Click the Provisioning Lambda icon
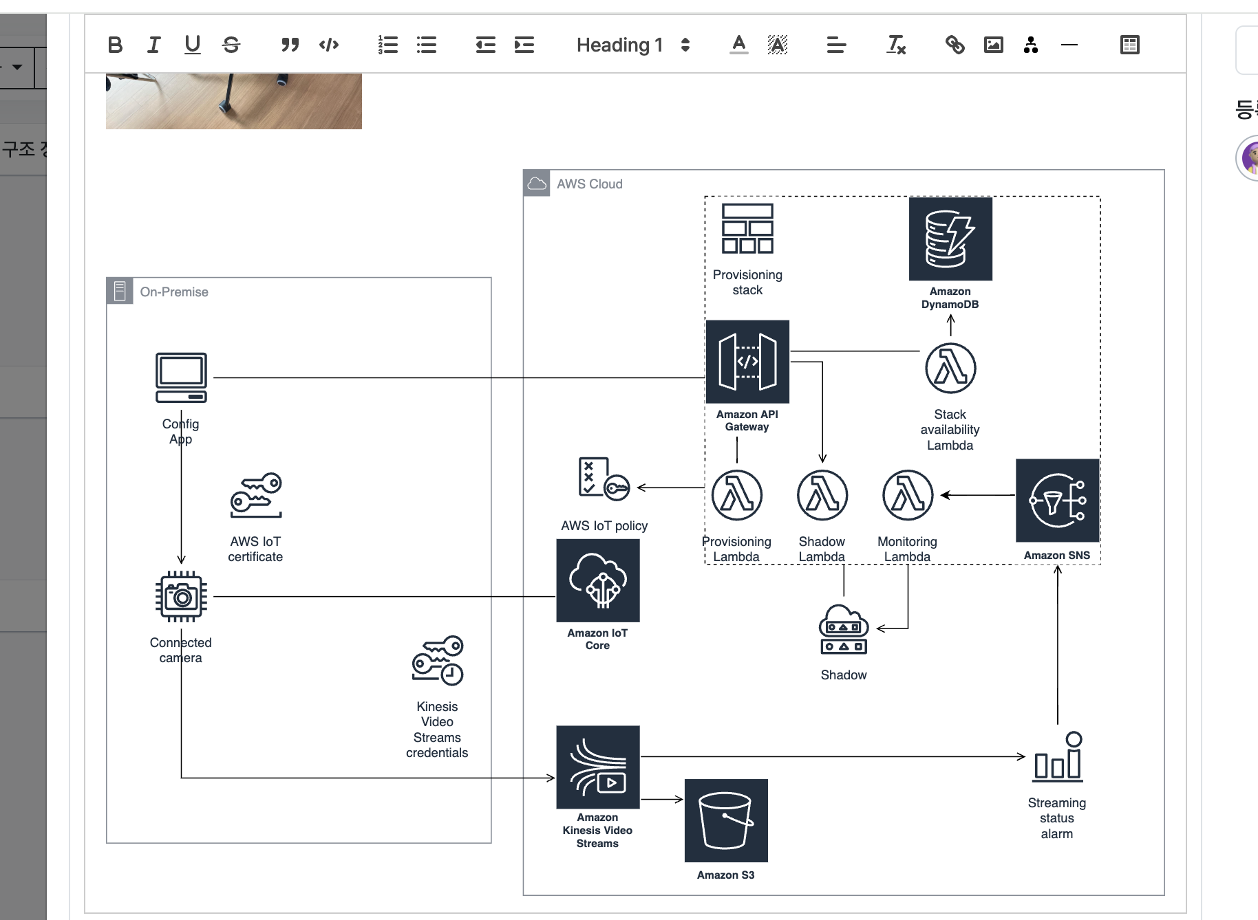 coord(737,495)
